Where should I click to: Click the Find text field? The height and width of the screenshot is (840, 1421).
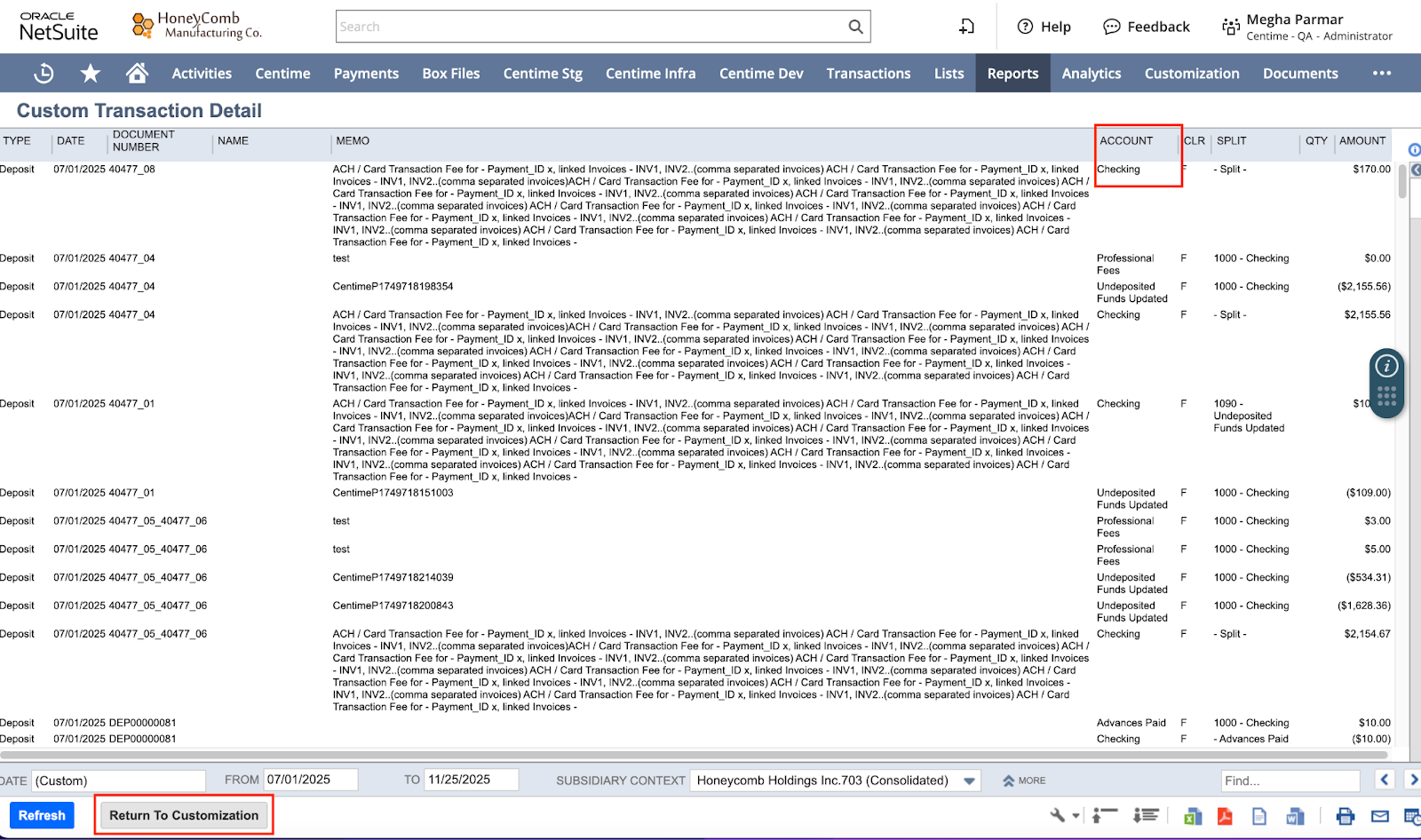(1290, 781)
